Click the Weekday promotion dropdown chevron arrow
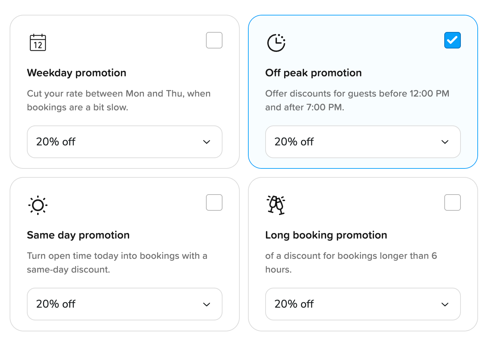This screenshot has height=341, width=487. [207, 142]
